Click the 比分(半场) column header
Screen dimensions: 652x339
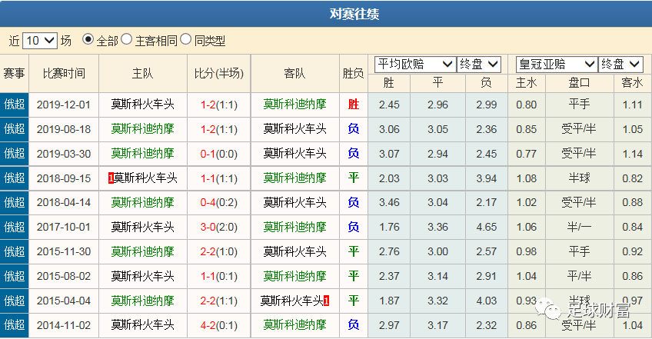[218, 74]
